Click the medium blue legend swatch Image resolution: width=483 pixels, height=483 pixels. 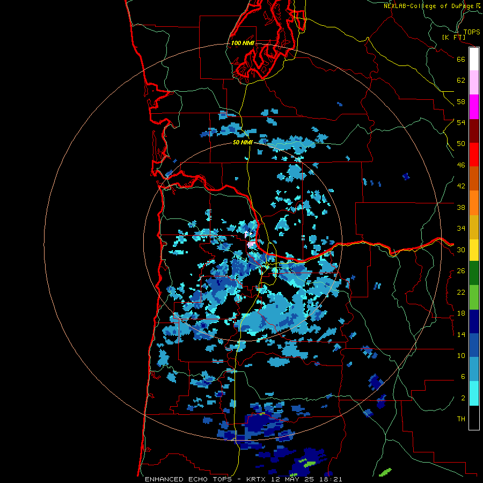click(x=474, y=345)
